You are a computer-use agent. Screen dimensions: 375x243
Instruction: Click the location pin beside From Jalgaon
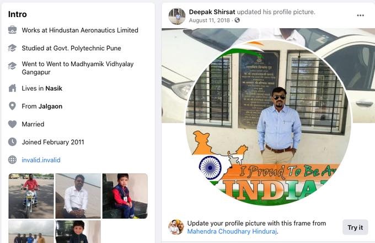tap(13, 106)
